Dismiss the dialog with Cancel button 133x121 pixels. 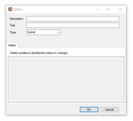pos(110,110)
